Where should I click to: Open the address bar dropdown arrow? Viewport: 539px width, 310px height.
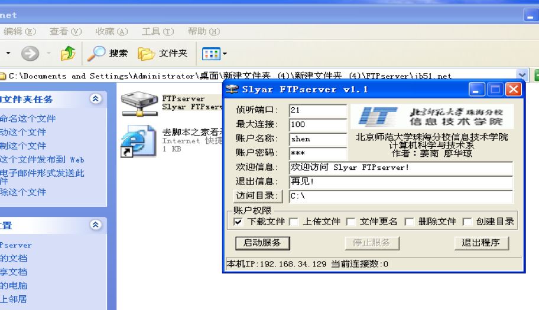(522, 75)
